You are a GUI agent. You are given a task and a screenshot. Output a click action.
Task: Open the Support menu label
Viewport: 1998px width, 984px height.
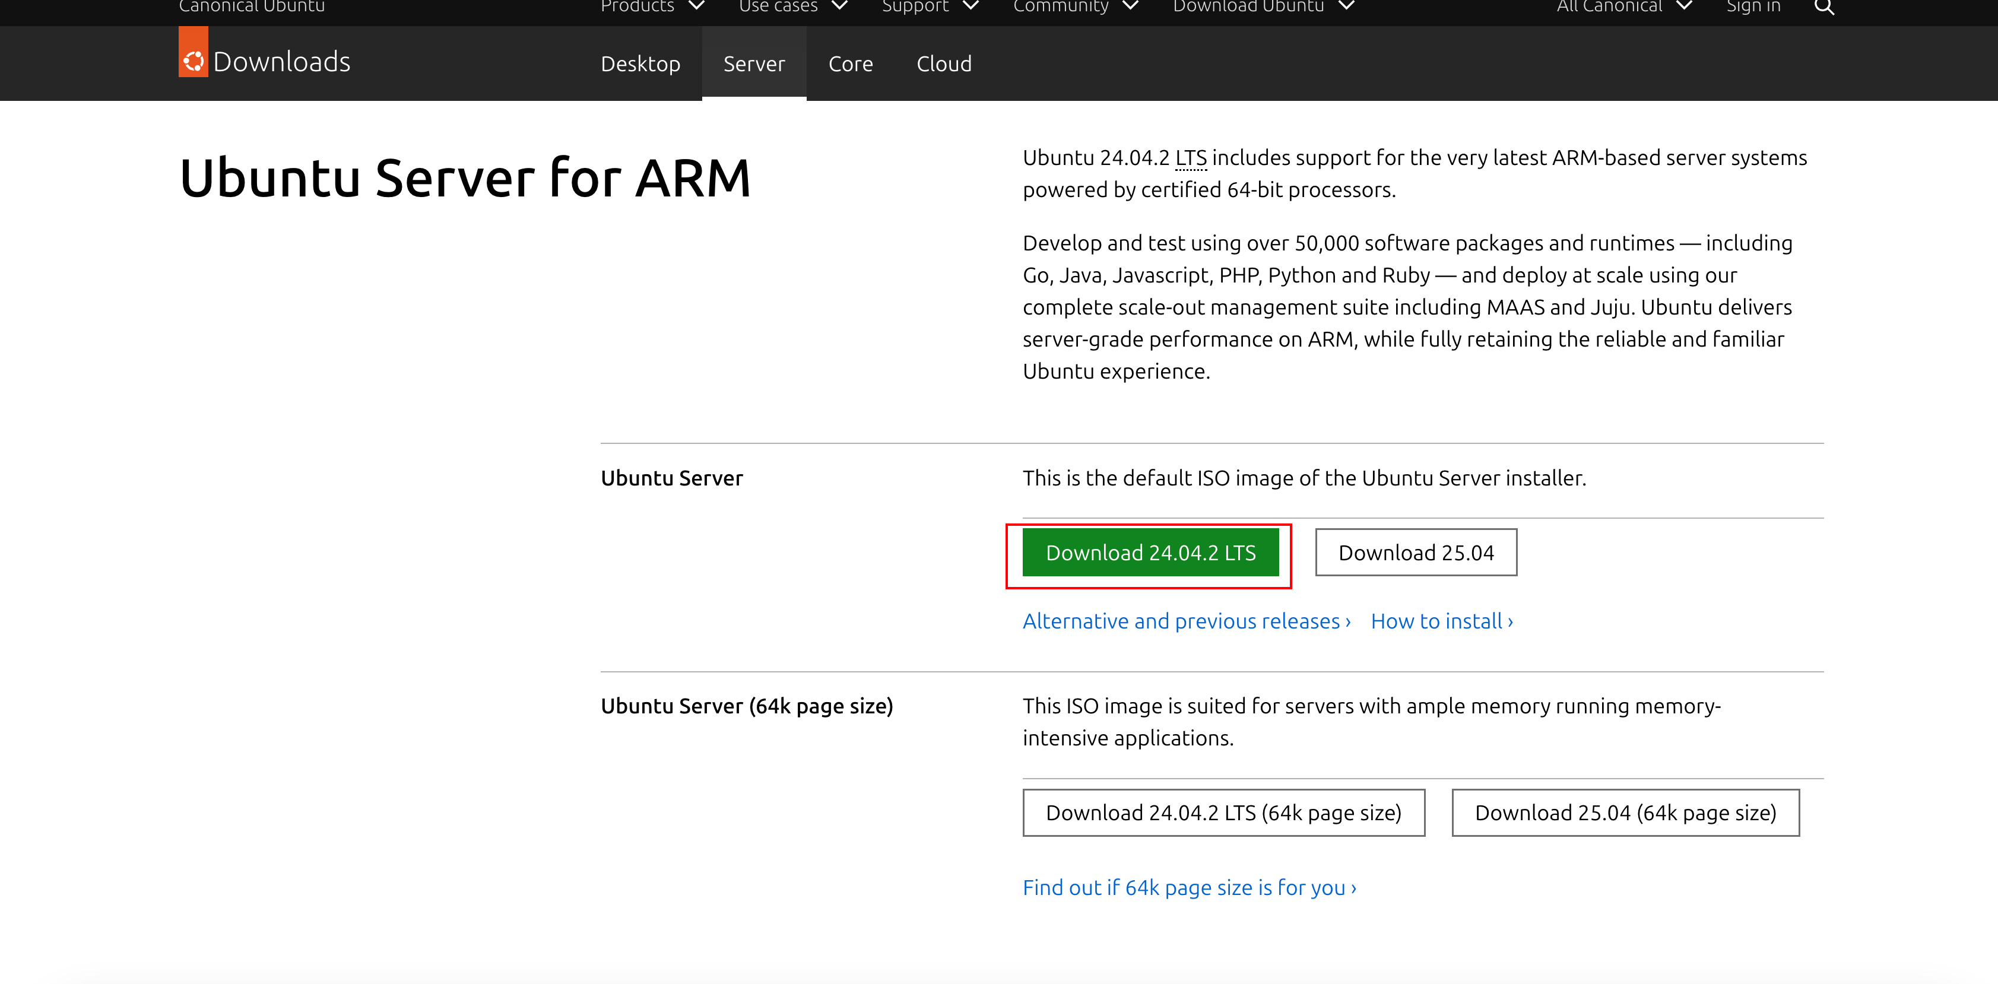pyautogui.click(x=915, y=6)
